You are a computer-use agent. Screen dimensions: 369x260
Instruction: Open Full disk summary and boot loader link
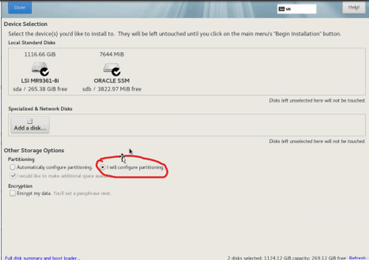(x=43, y=257)
